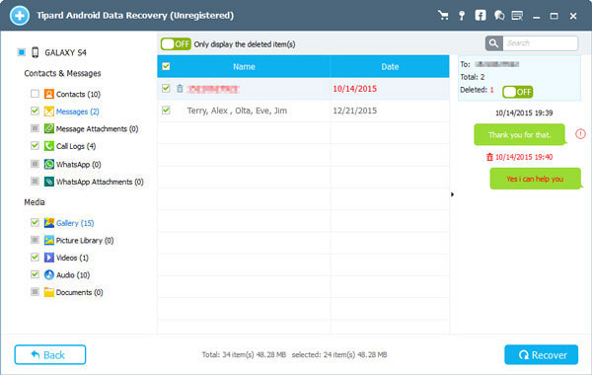Viewport: 592px width, 375px height.
Task: Click the Messages envelope icon
Action: tap(49, 112)
